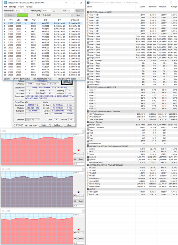Click the lightning bolt icon beside Core #0 VID
This screenshot has height=245, width=178.
[88, 15]
